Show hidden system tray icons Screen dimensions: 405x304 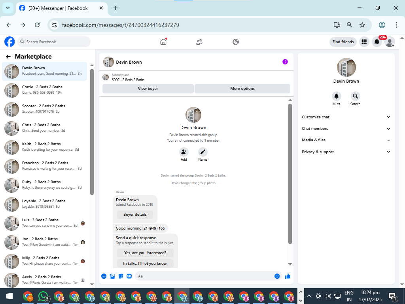point(309,296)
